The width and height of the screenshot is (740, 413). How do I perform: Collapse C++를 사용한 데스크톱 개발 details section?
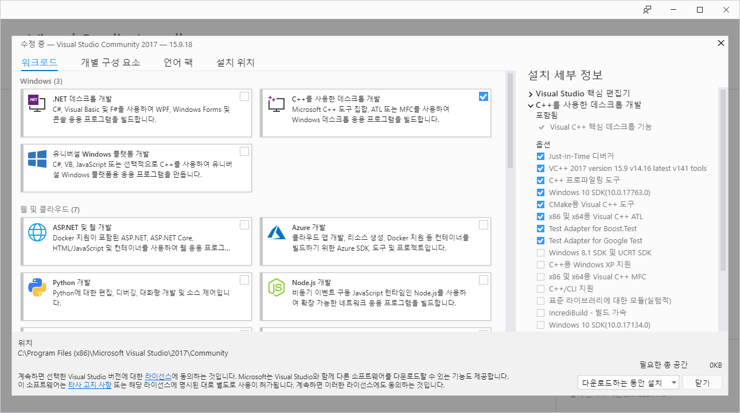click(x=531, y=106)
